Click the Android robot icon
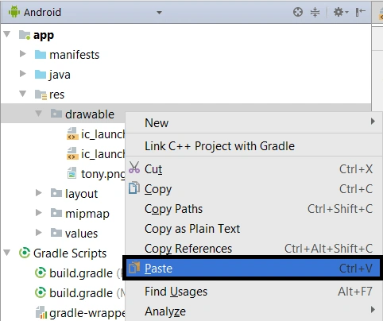Screen dimensions: 383x321 coord(14,12)
